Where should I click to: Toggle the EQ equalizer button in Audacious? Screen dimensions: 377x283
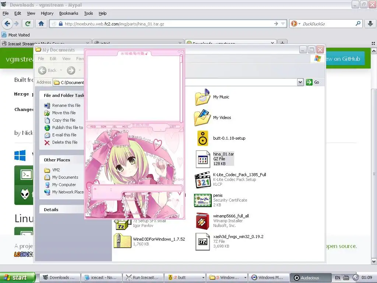pos(170,200)
